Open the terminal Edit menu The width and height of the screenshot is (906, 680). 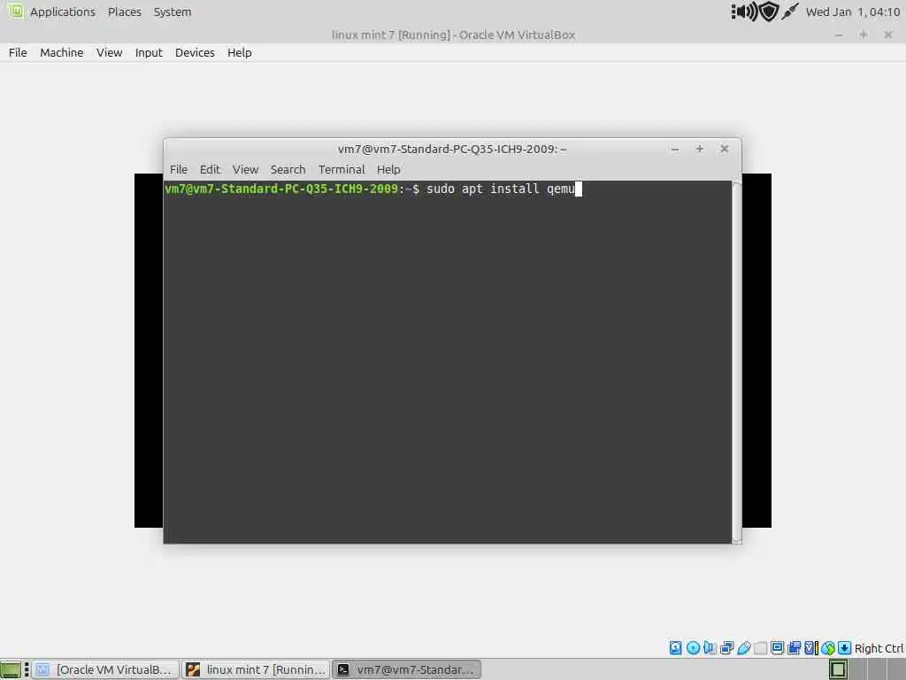(x=210, y=169)
